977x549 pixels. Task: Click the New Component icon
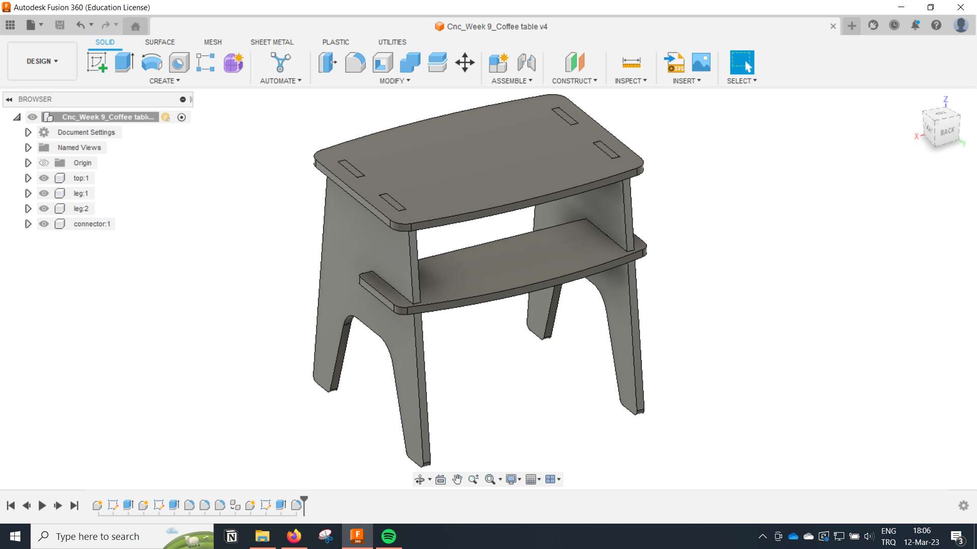[499, 63]
